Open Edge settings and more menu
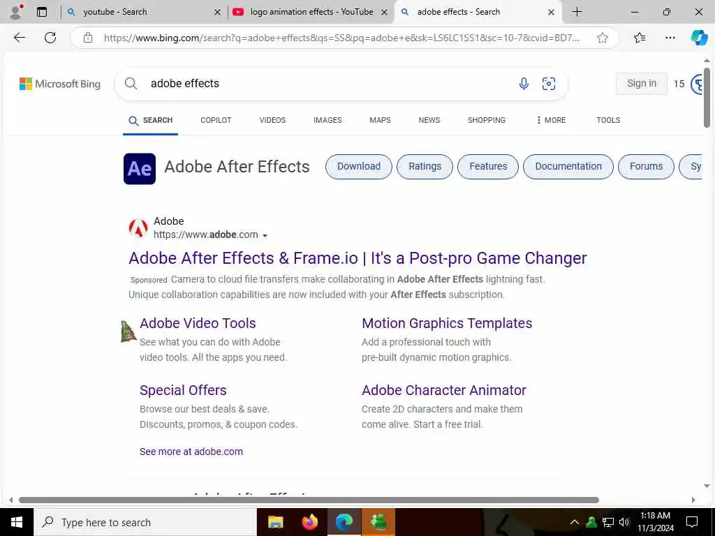 point(670,38)
